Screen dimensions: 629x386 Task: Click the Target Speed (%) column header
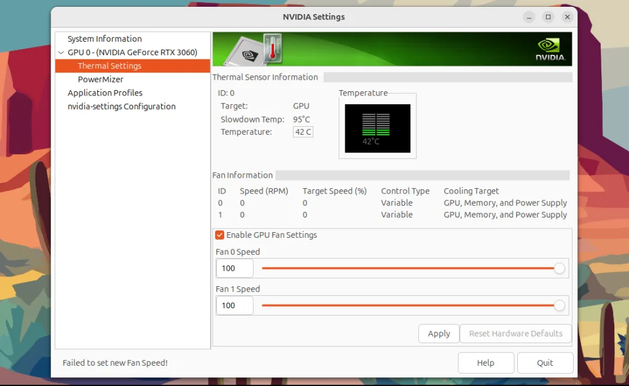335,191
